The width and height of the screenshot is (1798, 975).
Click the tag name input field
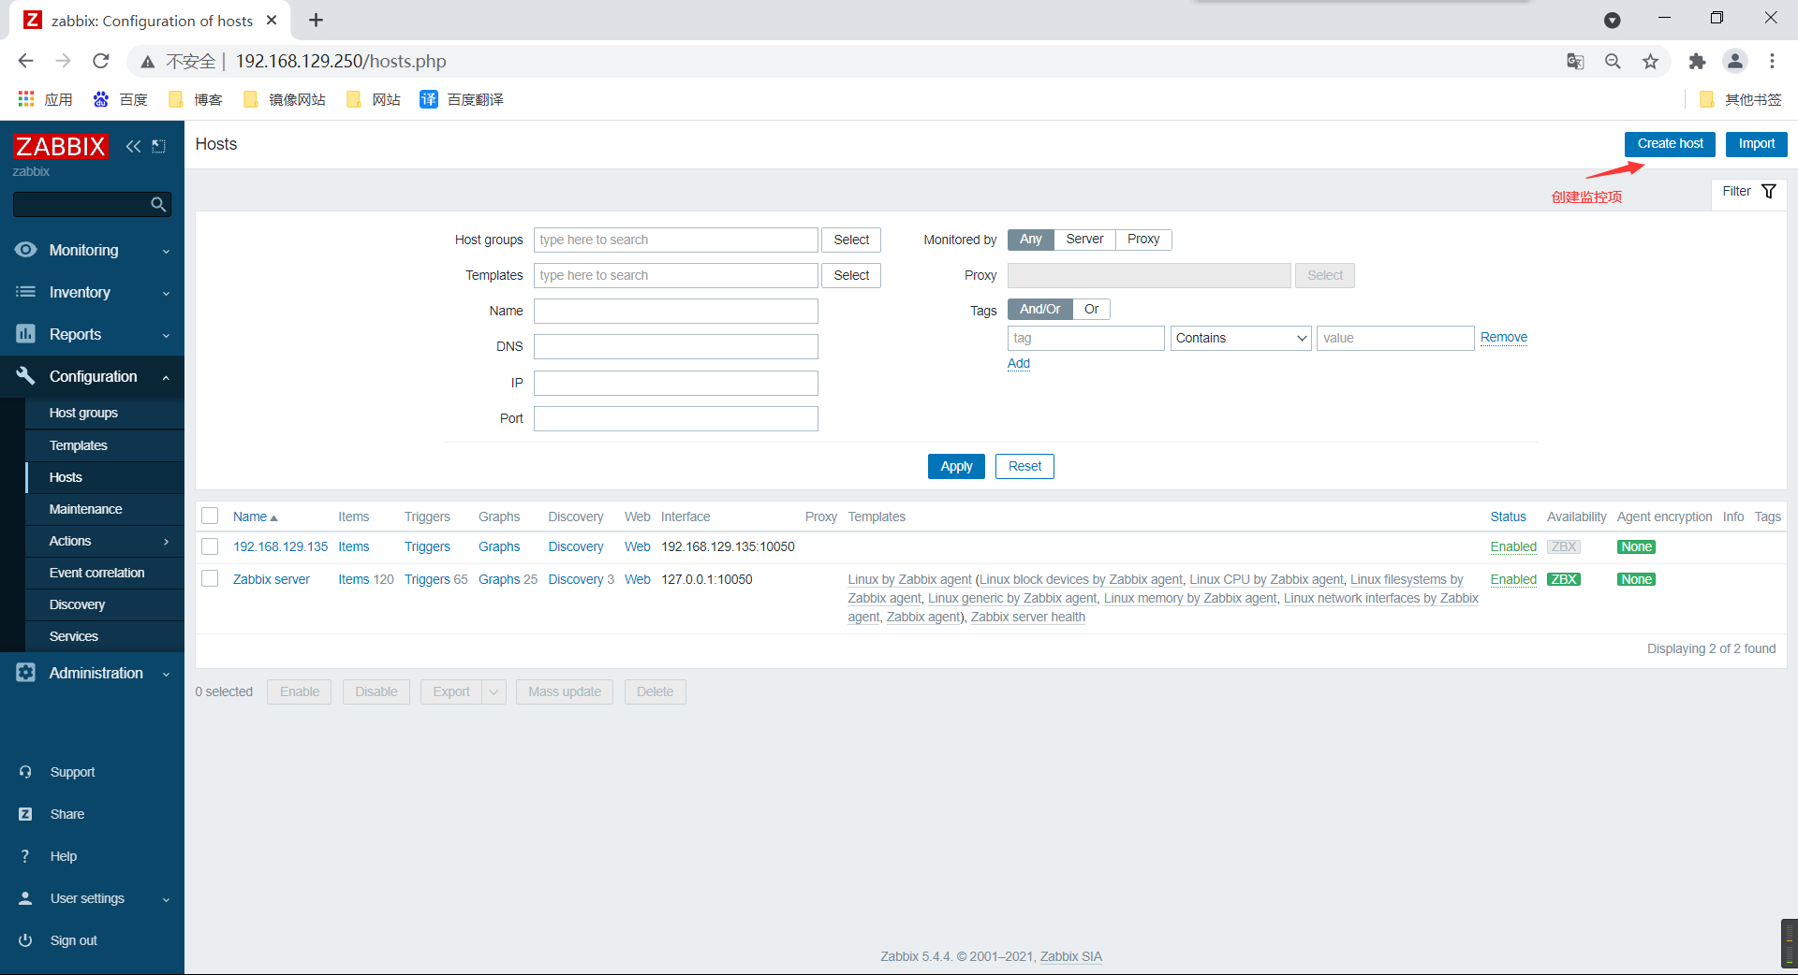[x=1086, y=338]
